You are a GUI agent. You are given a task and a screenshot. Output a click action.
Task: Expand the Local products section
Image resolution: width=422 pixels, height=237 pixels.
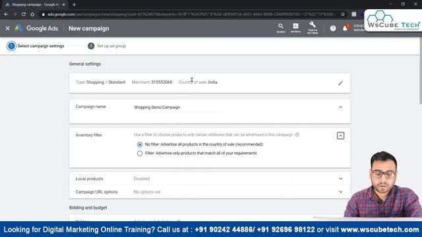(x=340, y=178)
